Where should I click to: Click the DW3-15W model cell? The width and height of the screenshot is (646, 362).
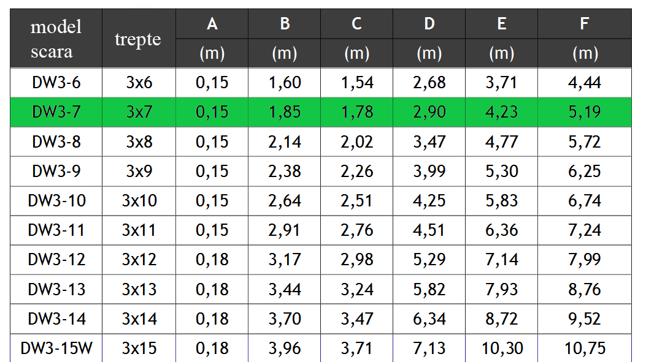56,349
